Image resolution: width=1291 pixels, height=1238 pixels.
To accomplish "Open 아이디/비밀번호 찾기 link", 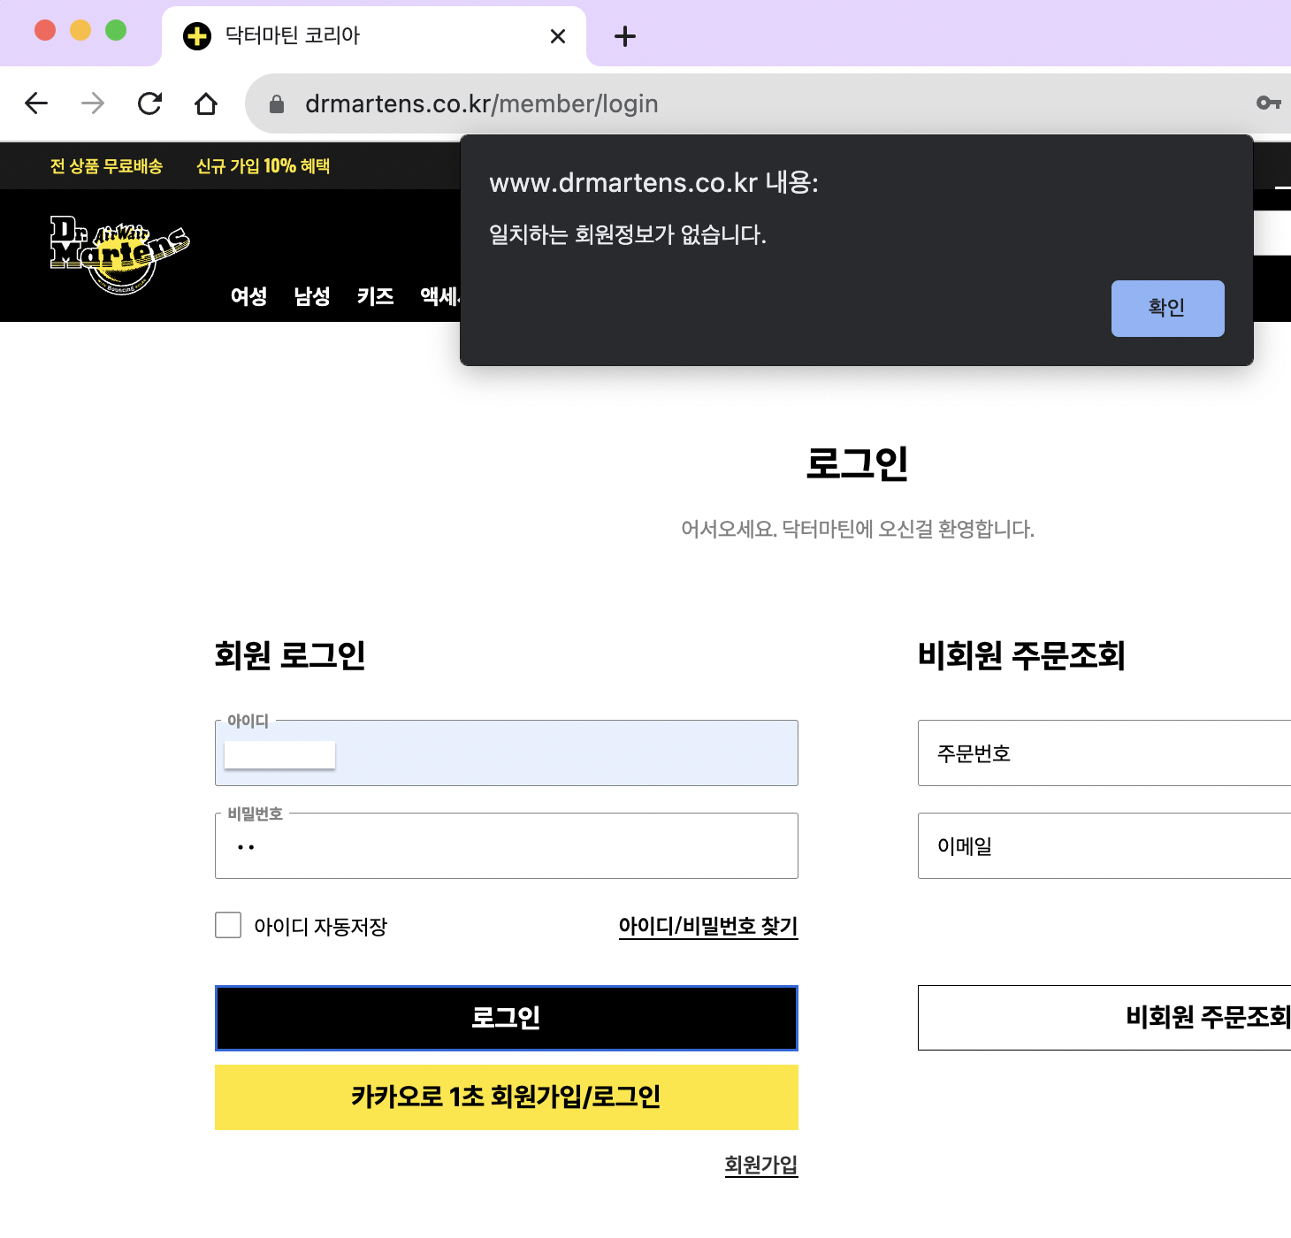I will [x=708, y=926].
